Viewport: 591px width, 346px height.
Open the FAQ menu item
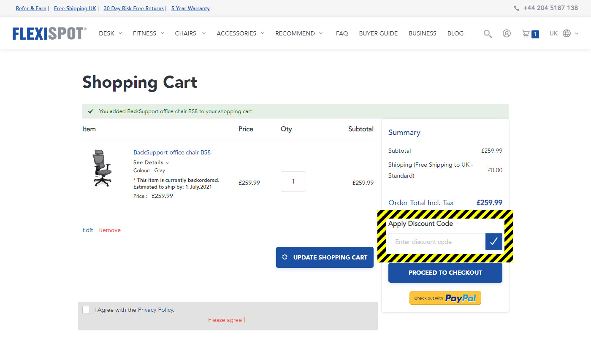coord(342,33)
